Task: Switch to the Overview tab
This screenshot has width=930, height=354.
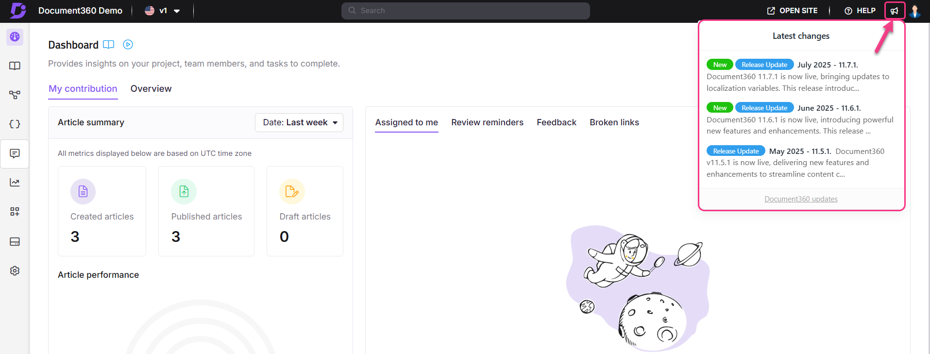Action: tap(151, 89)
